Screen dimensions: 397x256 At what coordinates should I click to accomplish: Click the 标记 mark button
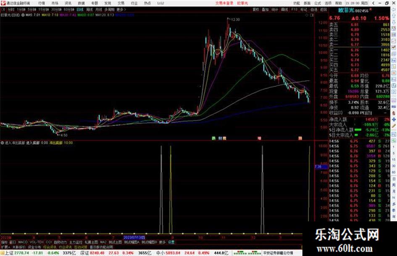[304, 10]
